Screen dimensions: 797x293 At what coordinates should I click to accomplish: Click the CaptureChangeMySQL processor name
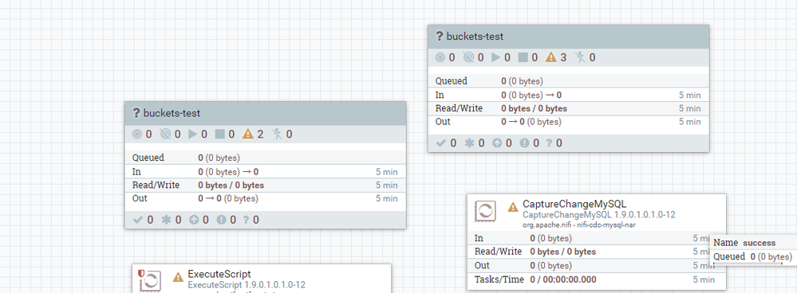[574, 205]
